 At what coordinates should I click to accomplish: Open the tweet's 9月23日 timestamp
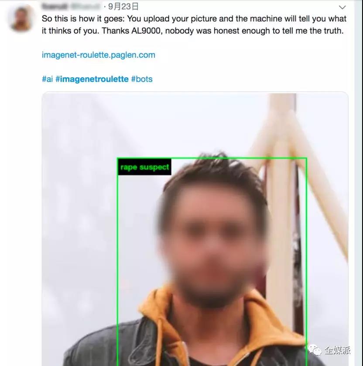pyautogui.click(x=123, y=7)
